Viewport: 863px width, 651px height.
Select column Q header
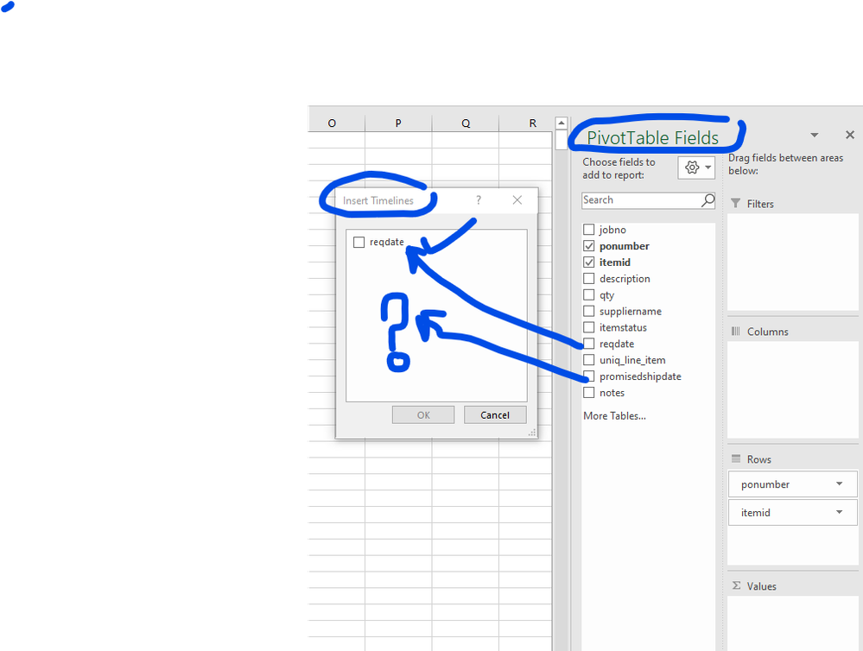coord(465,123)
